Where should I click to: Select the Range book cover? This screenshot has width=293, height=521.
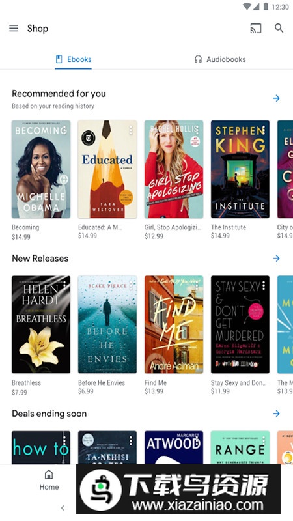tap(240, 447)
